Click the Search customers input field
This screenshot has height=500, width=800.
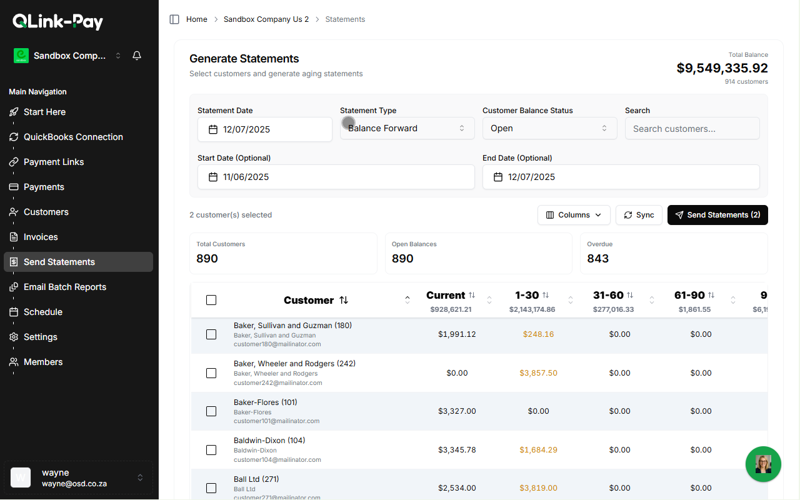[692, 129]
